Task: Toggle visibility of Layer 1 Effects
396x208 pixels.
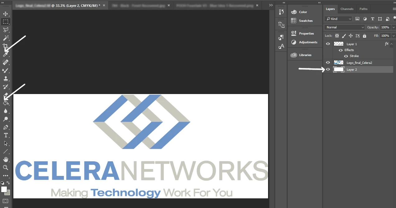Action: [341, 50]
